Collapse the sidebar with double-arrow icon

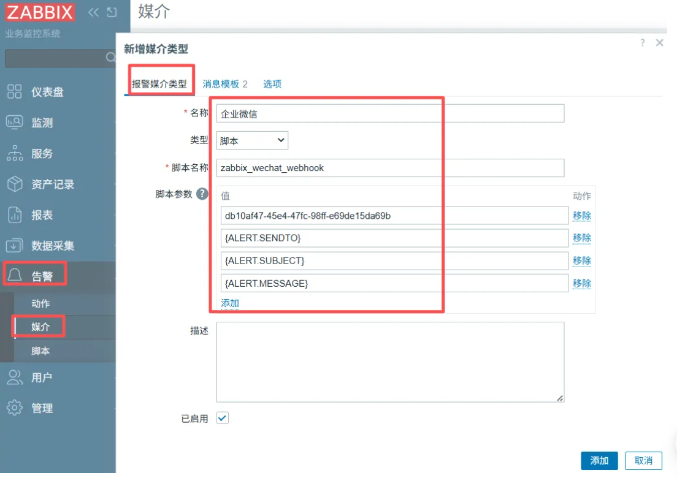(x=93, y=12)
